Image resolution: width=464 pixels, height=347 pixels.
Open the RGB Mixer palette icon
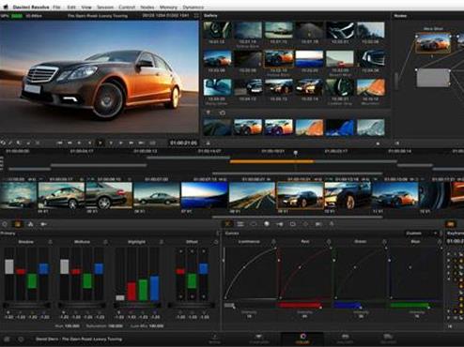click(31, 224)
